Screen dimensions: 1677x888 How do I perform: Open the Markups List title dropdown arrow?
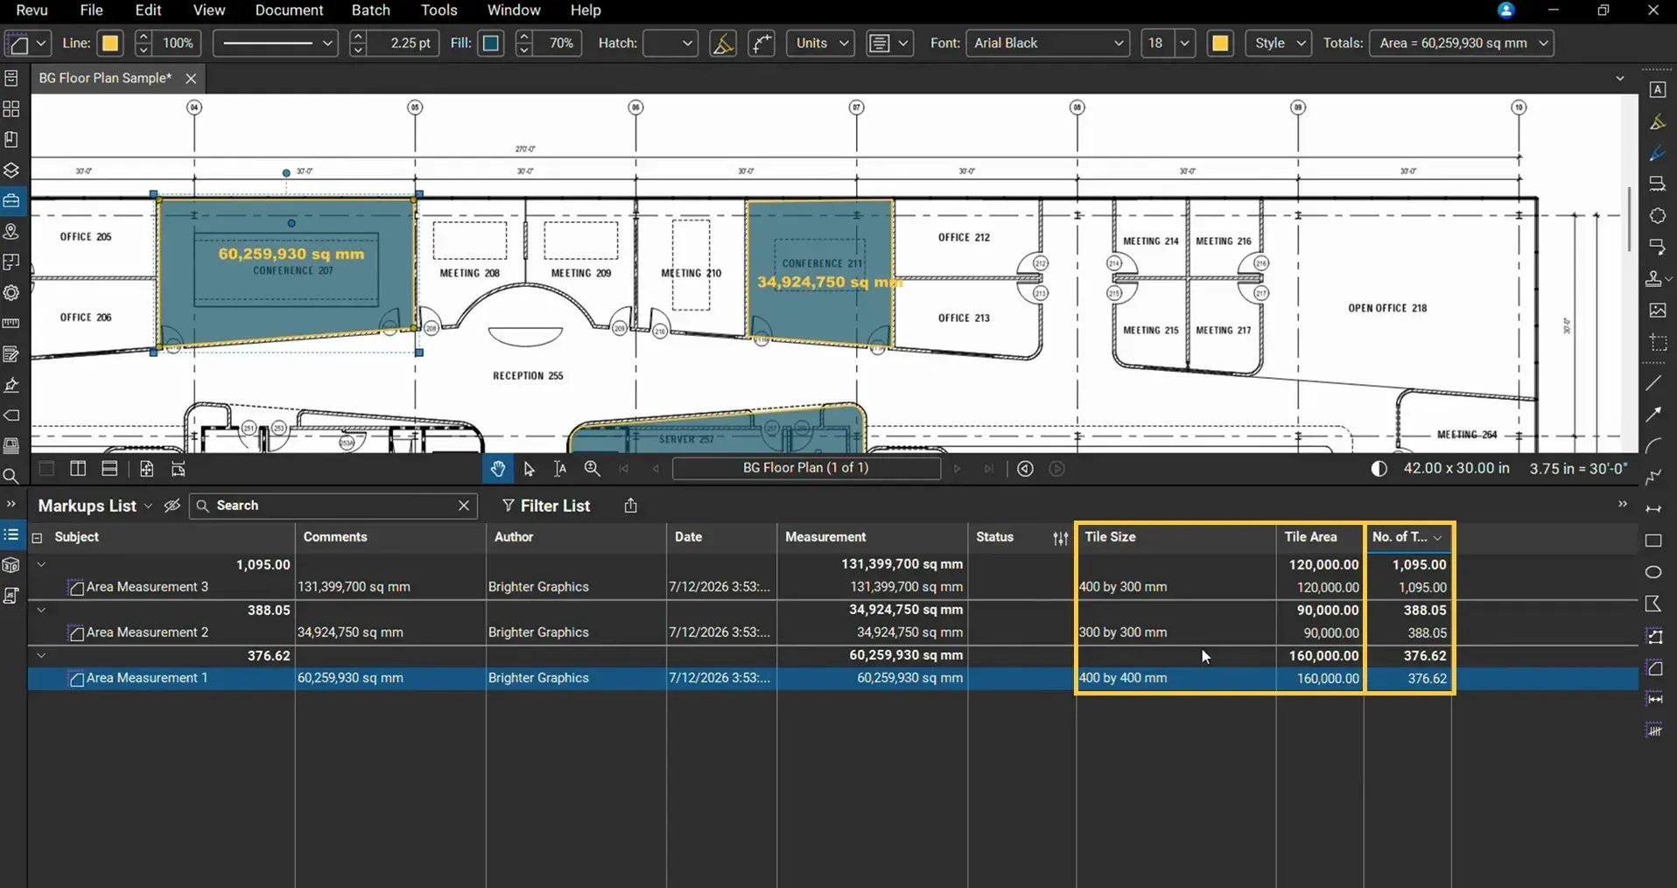click(148, 507)
